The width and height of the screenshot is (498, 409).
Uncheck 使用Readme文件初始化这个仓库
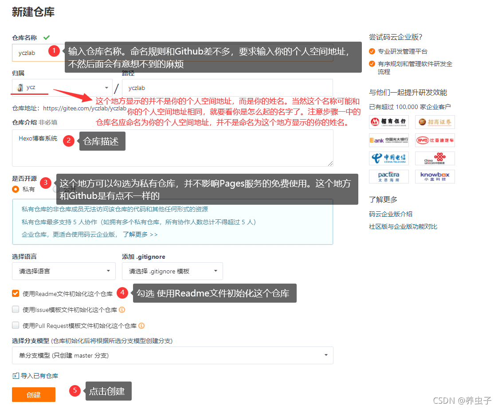click(15, 293)
